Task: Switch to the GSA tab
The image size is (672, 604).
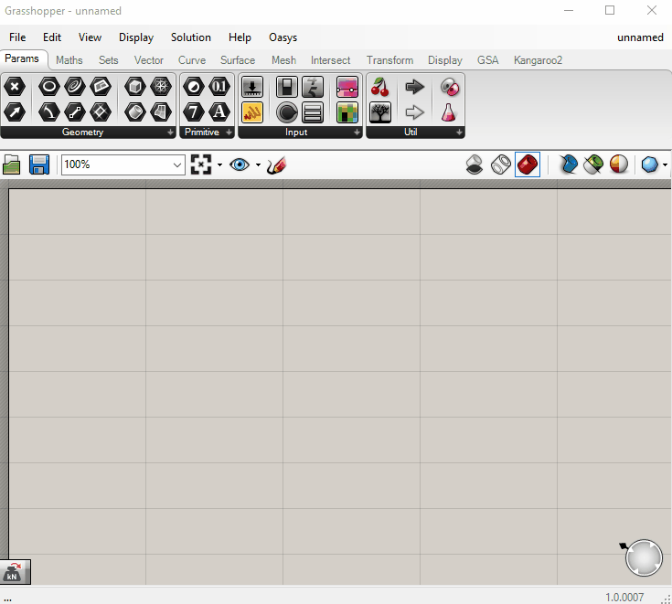Action: pyautogui.click(x=487, y=60)
